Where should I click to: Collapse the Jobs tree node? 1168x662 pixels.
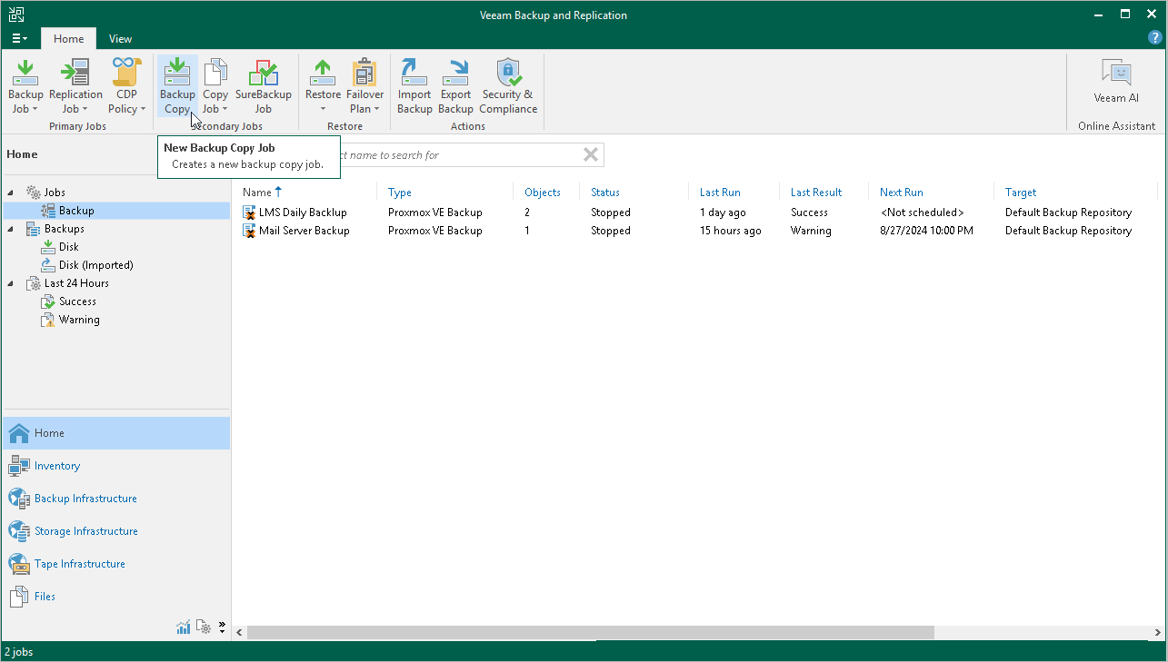point(12,193)
